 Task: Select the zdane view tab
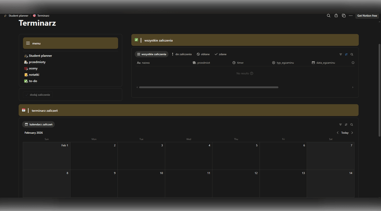pos(220,54)
